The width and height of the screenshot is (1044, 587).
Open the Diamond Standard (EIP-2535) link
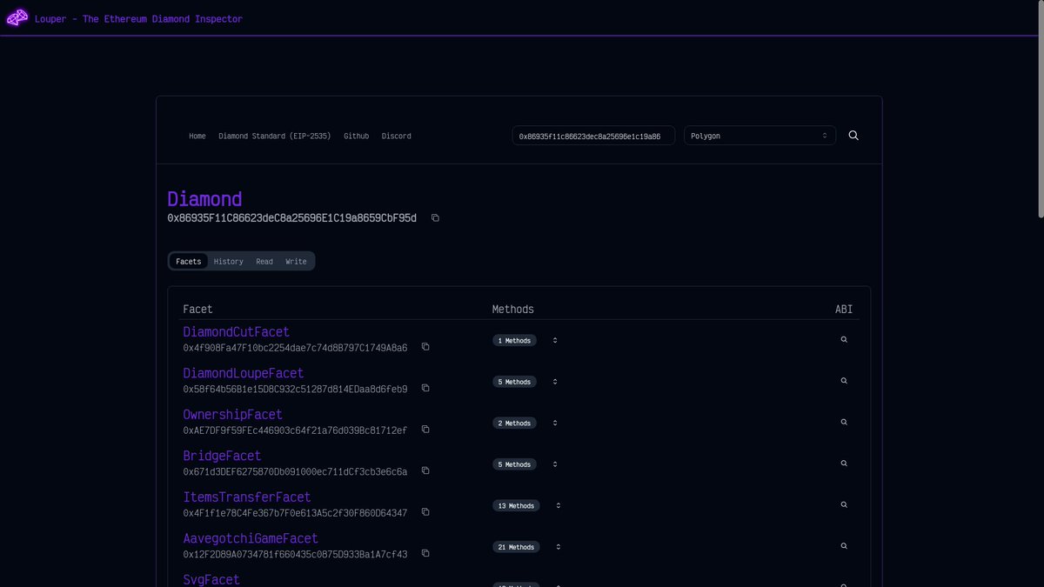(275, 137)
